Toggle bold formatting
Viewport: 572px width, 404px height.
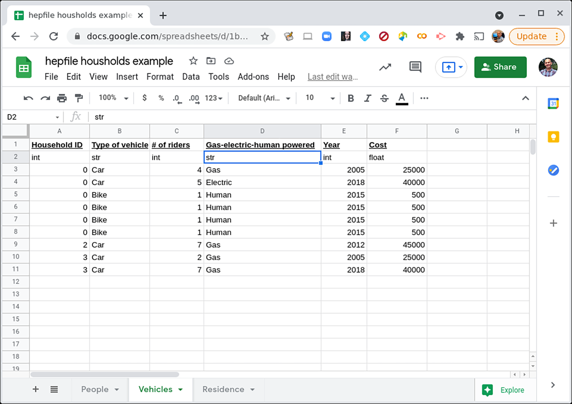(351, 98)
